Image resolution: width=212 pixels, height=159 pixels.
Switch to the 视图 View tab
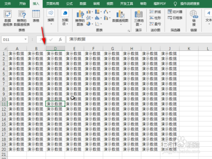[110, 4]
